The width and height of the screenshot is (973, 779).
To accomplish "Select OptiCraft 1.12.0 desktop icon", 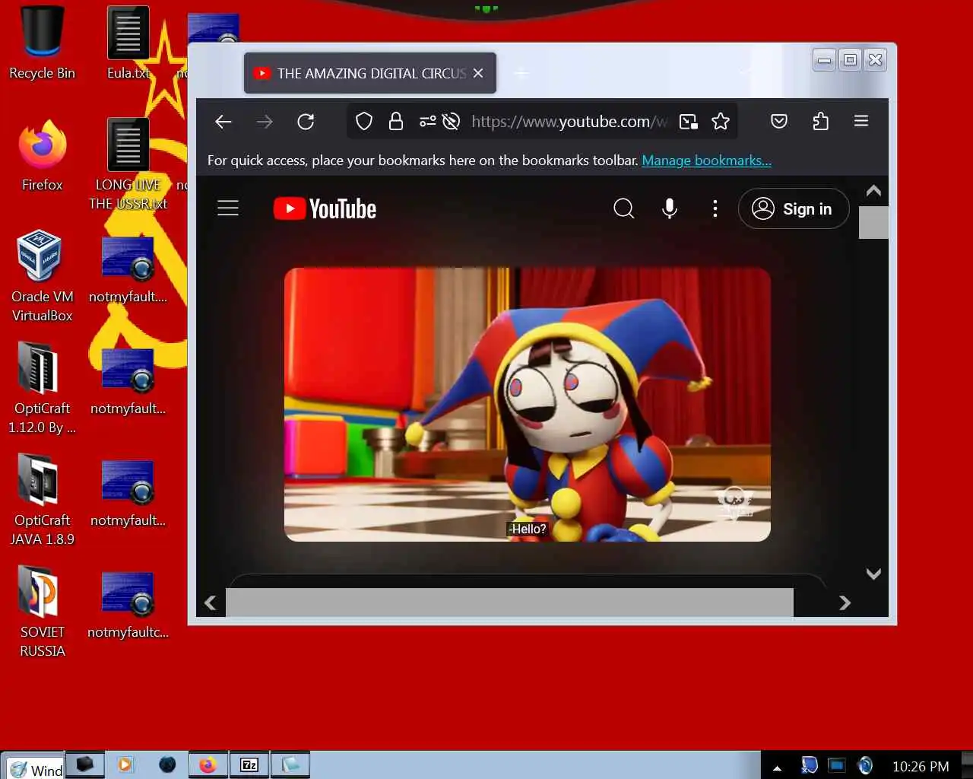I will (x=42, y=388).
